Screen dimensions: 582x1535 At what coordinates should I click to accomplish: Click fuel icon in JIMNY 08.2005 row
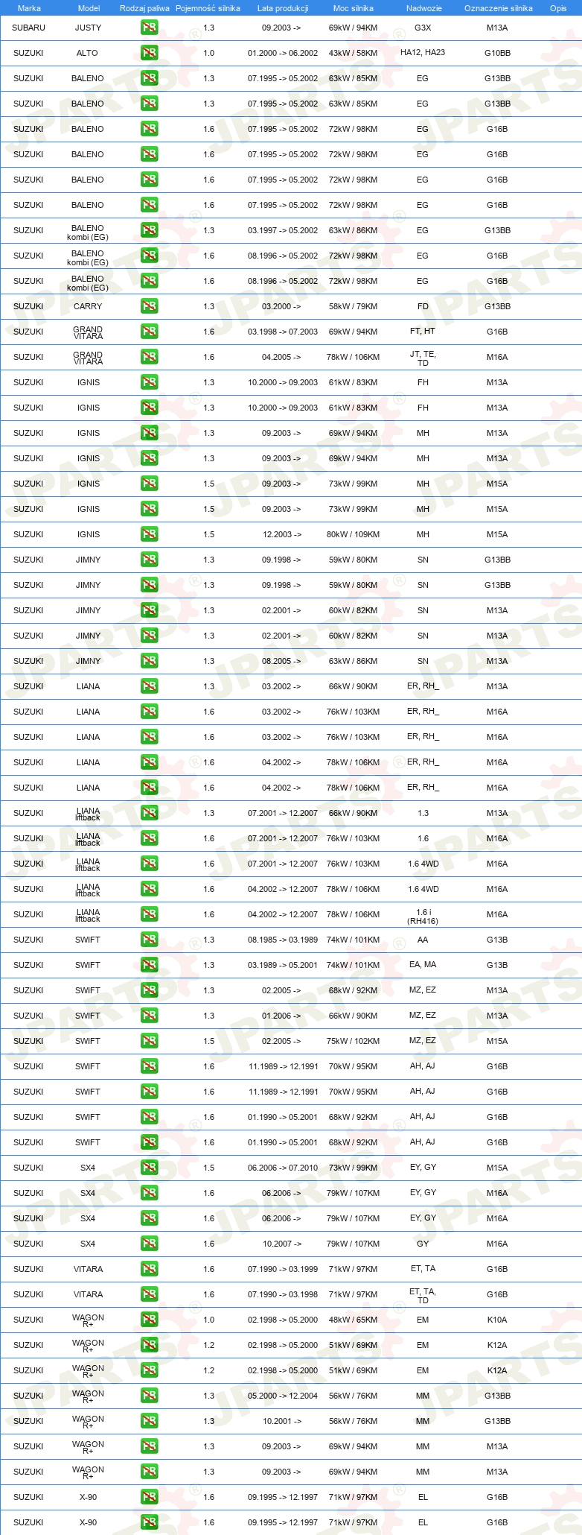click(149, 661)
